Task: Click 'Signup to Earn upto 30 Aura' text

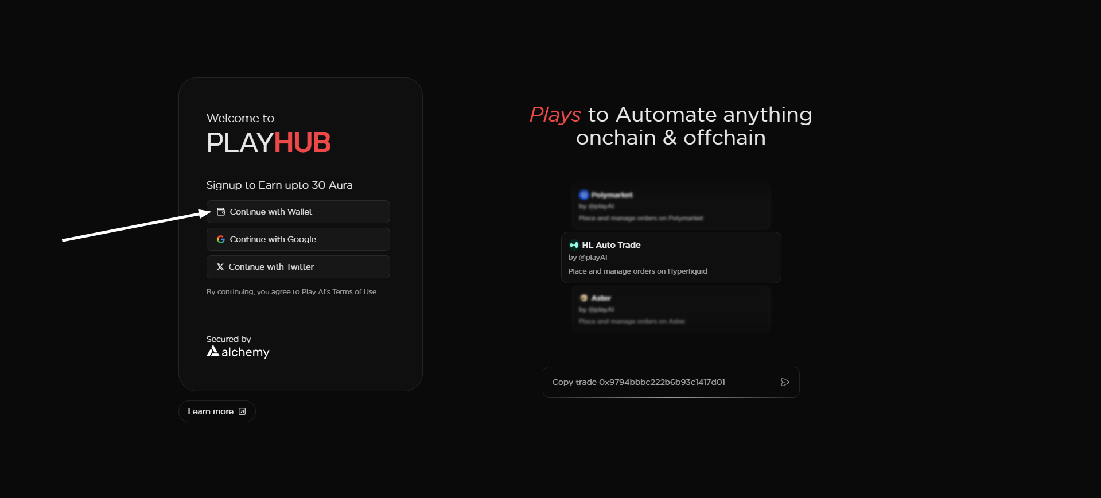Action: (x=279, y=185)
